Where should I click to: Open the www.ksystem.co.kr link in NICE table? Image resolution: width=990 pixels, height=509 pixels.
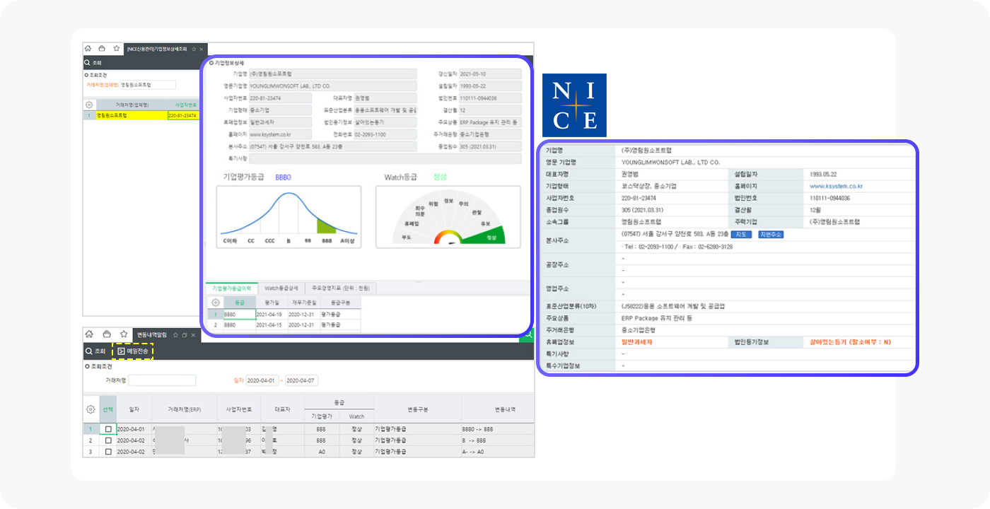point(836,187)
